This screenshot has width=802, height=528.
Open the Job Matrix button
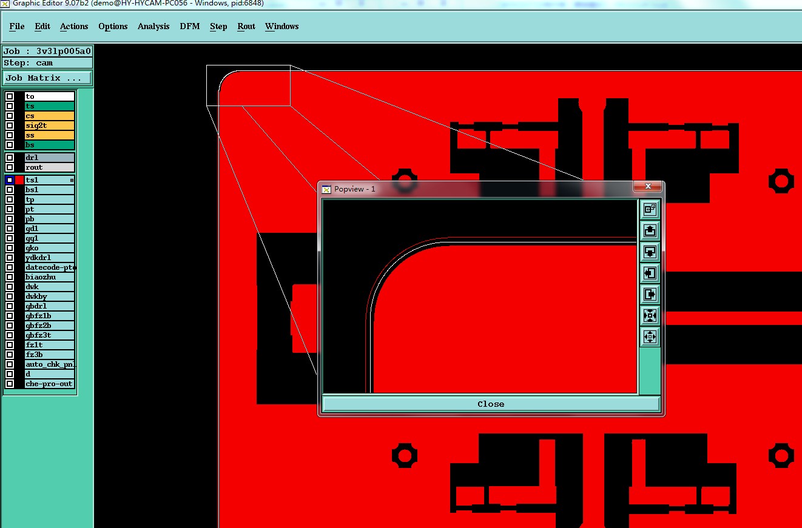(47, 78)
